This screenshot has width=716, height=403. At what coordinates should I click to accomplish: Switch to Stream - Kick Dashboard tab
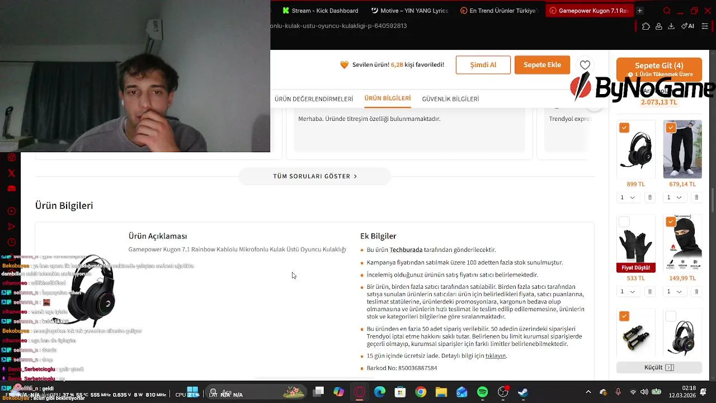click(320, 11)
